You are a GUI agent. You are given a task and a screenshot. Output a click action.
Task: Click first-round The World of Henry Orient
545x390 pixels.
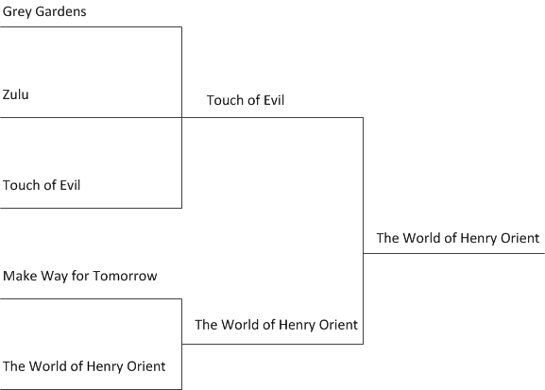[84, 366]
